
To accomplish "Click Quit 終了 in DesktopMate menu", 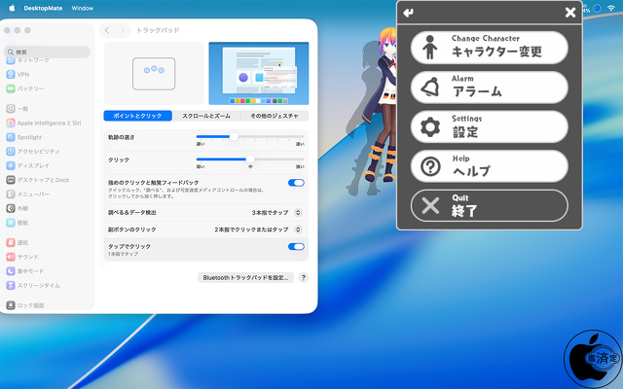I will pyautogui.click(x=489, y=205).
